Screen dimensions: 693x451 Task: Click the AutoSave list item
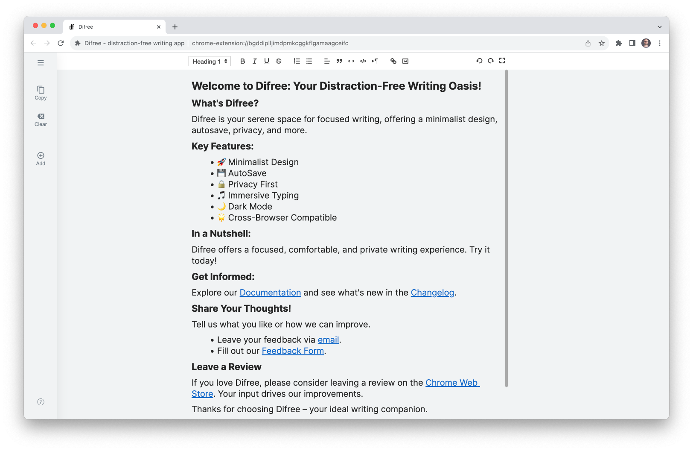pyautogui.click(x=242, y=173)
